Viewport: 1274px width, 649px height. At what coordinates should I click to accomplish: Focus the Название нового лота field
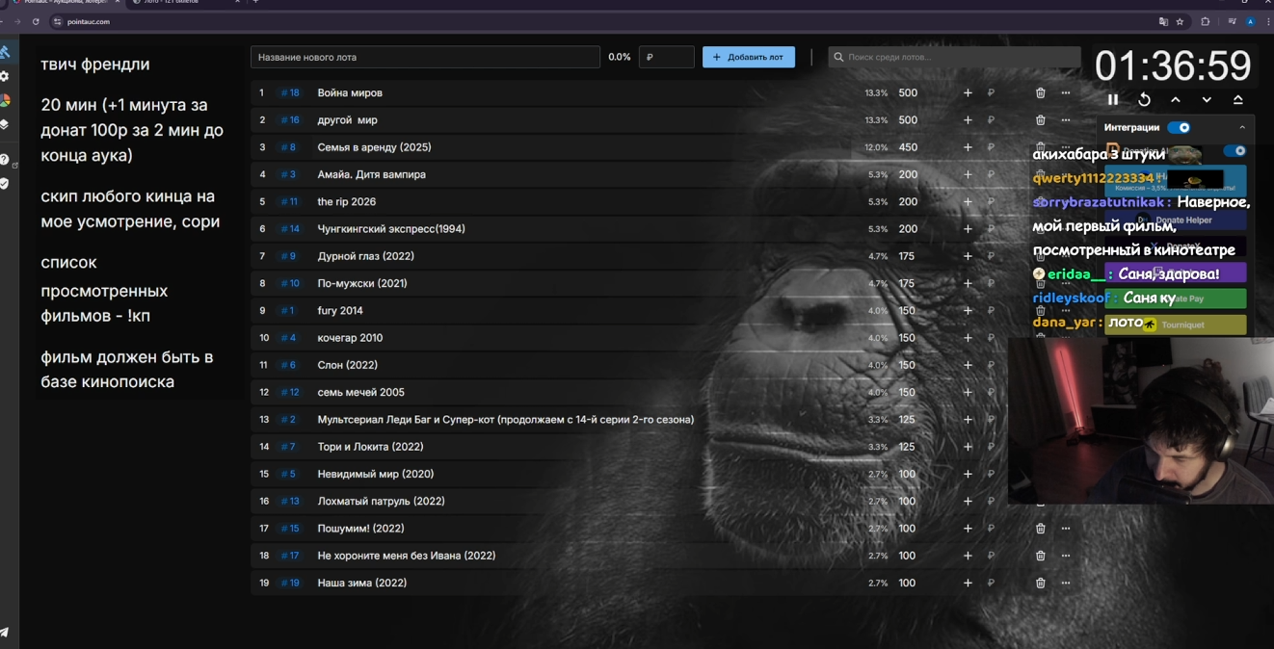[425, 57]
